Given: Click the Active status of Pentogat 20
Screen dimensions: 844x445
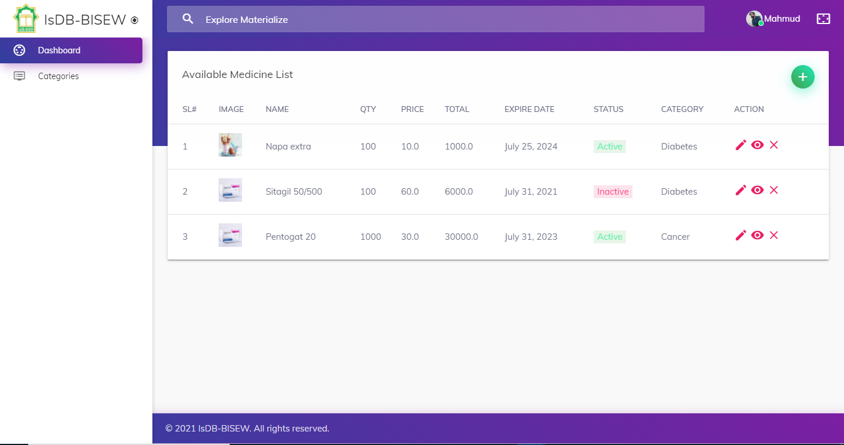Looking at the screenshot, I should pyautogui.click(x=610, y=237).
